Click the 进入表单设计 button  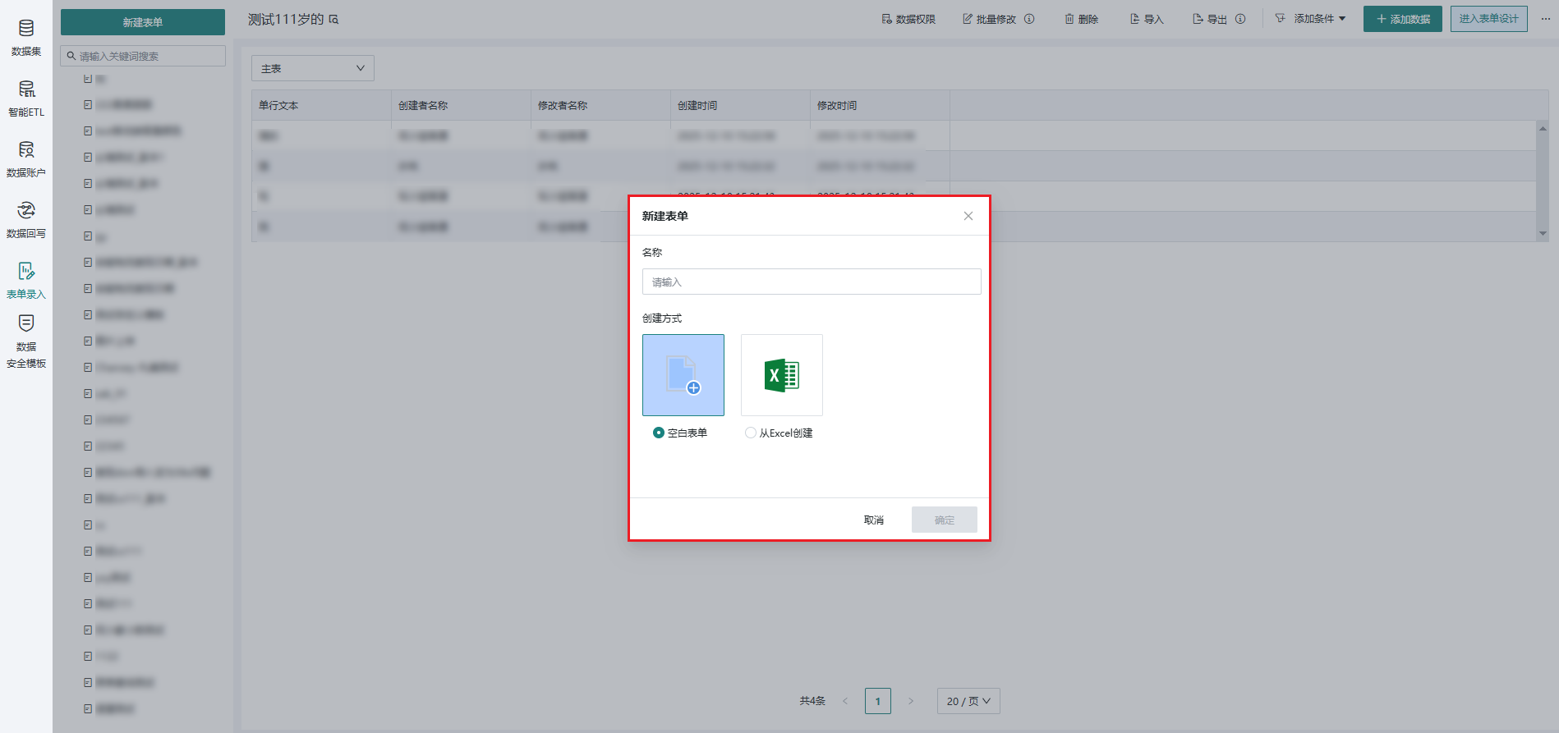coord(1488,19)
